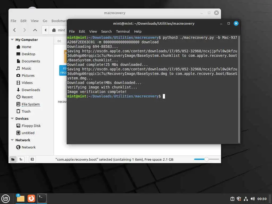Open the file manager Edit menu
272x204 pixels.
(23, 21)
